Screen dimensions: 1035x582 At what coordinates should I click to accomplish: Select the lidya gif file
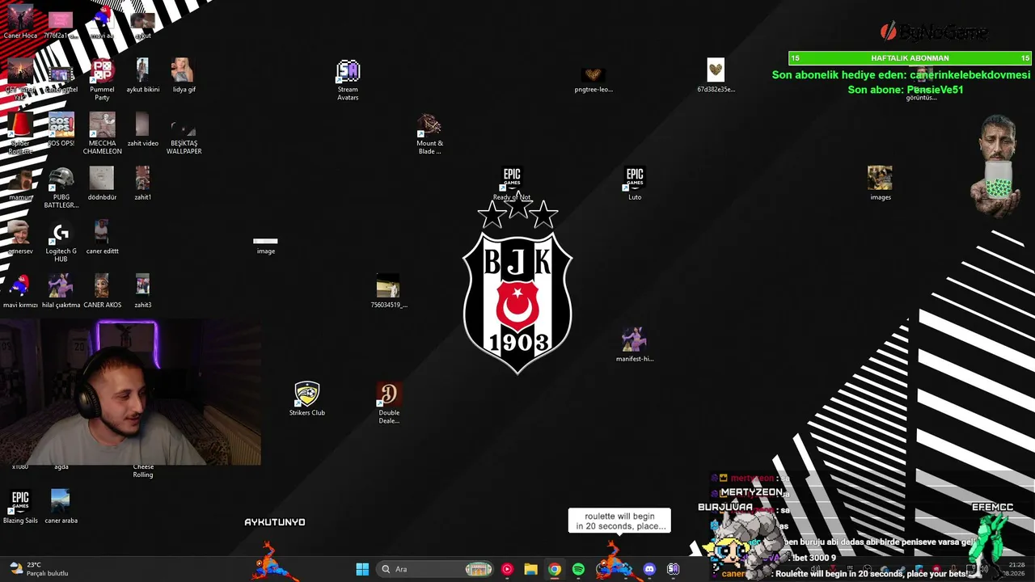184,76
